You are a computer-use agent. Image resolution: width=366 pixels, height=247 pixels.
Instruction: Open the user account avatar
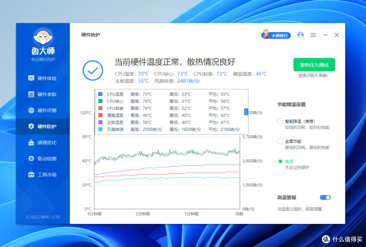point(300,35)
